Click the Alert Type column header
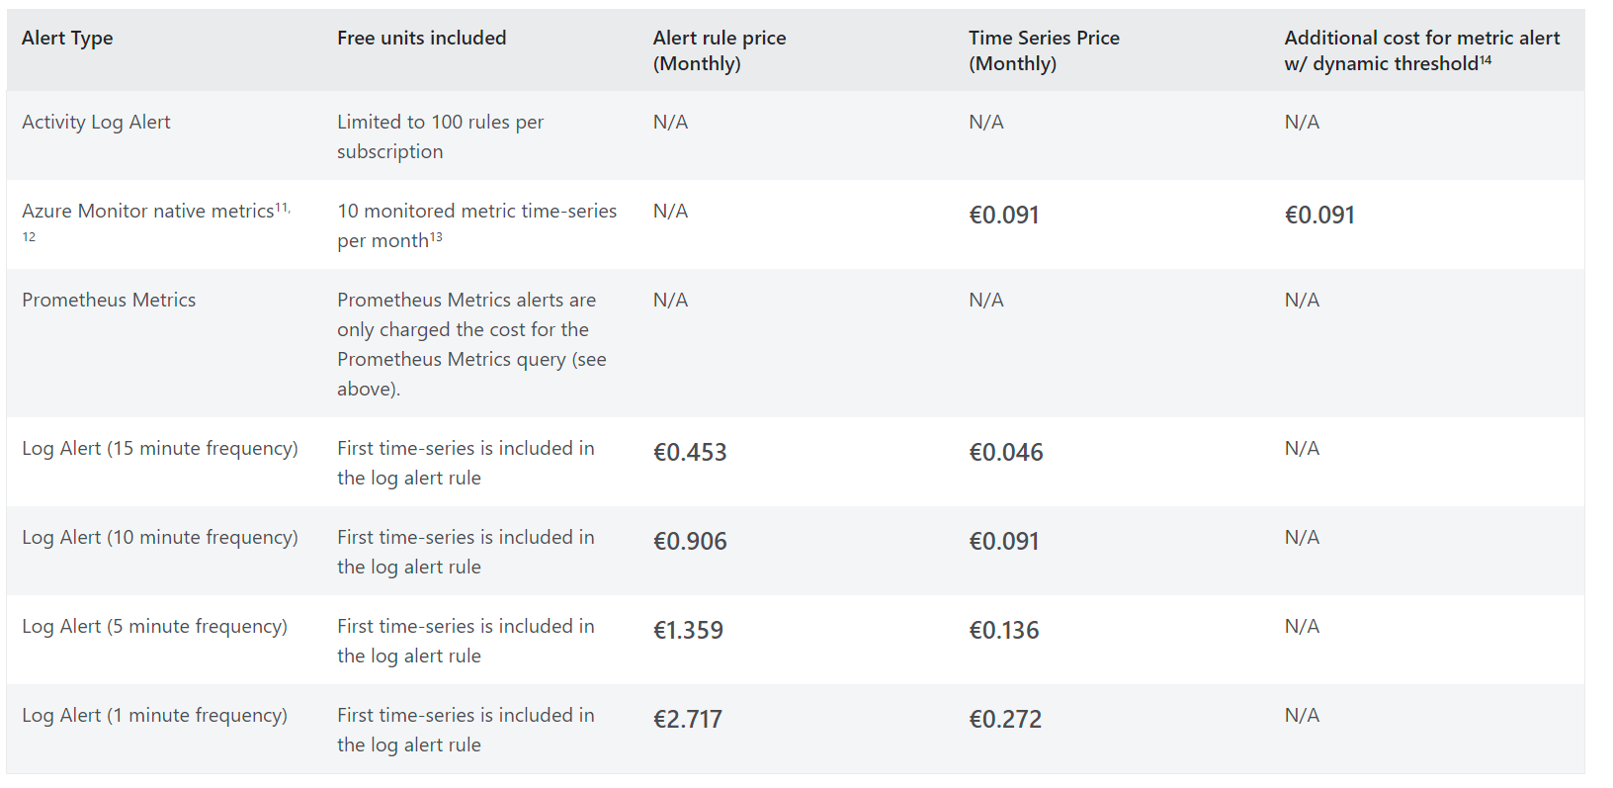Viewport: 1613px width, 788px height. (67, 39)
